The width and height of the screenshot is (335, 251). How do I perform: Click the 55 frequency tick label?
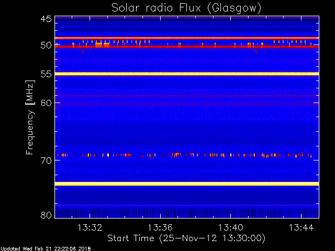click(x=46, y=74)
